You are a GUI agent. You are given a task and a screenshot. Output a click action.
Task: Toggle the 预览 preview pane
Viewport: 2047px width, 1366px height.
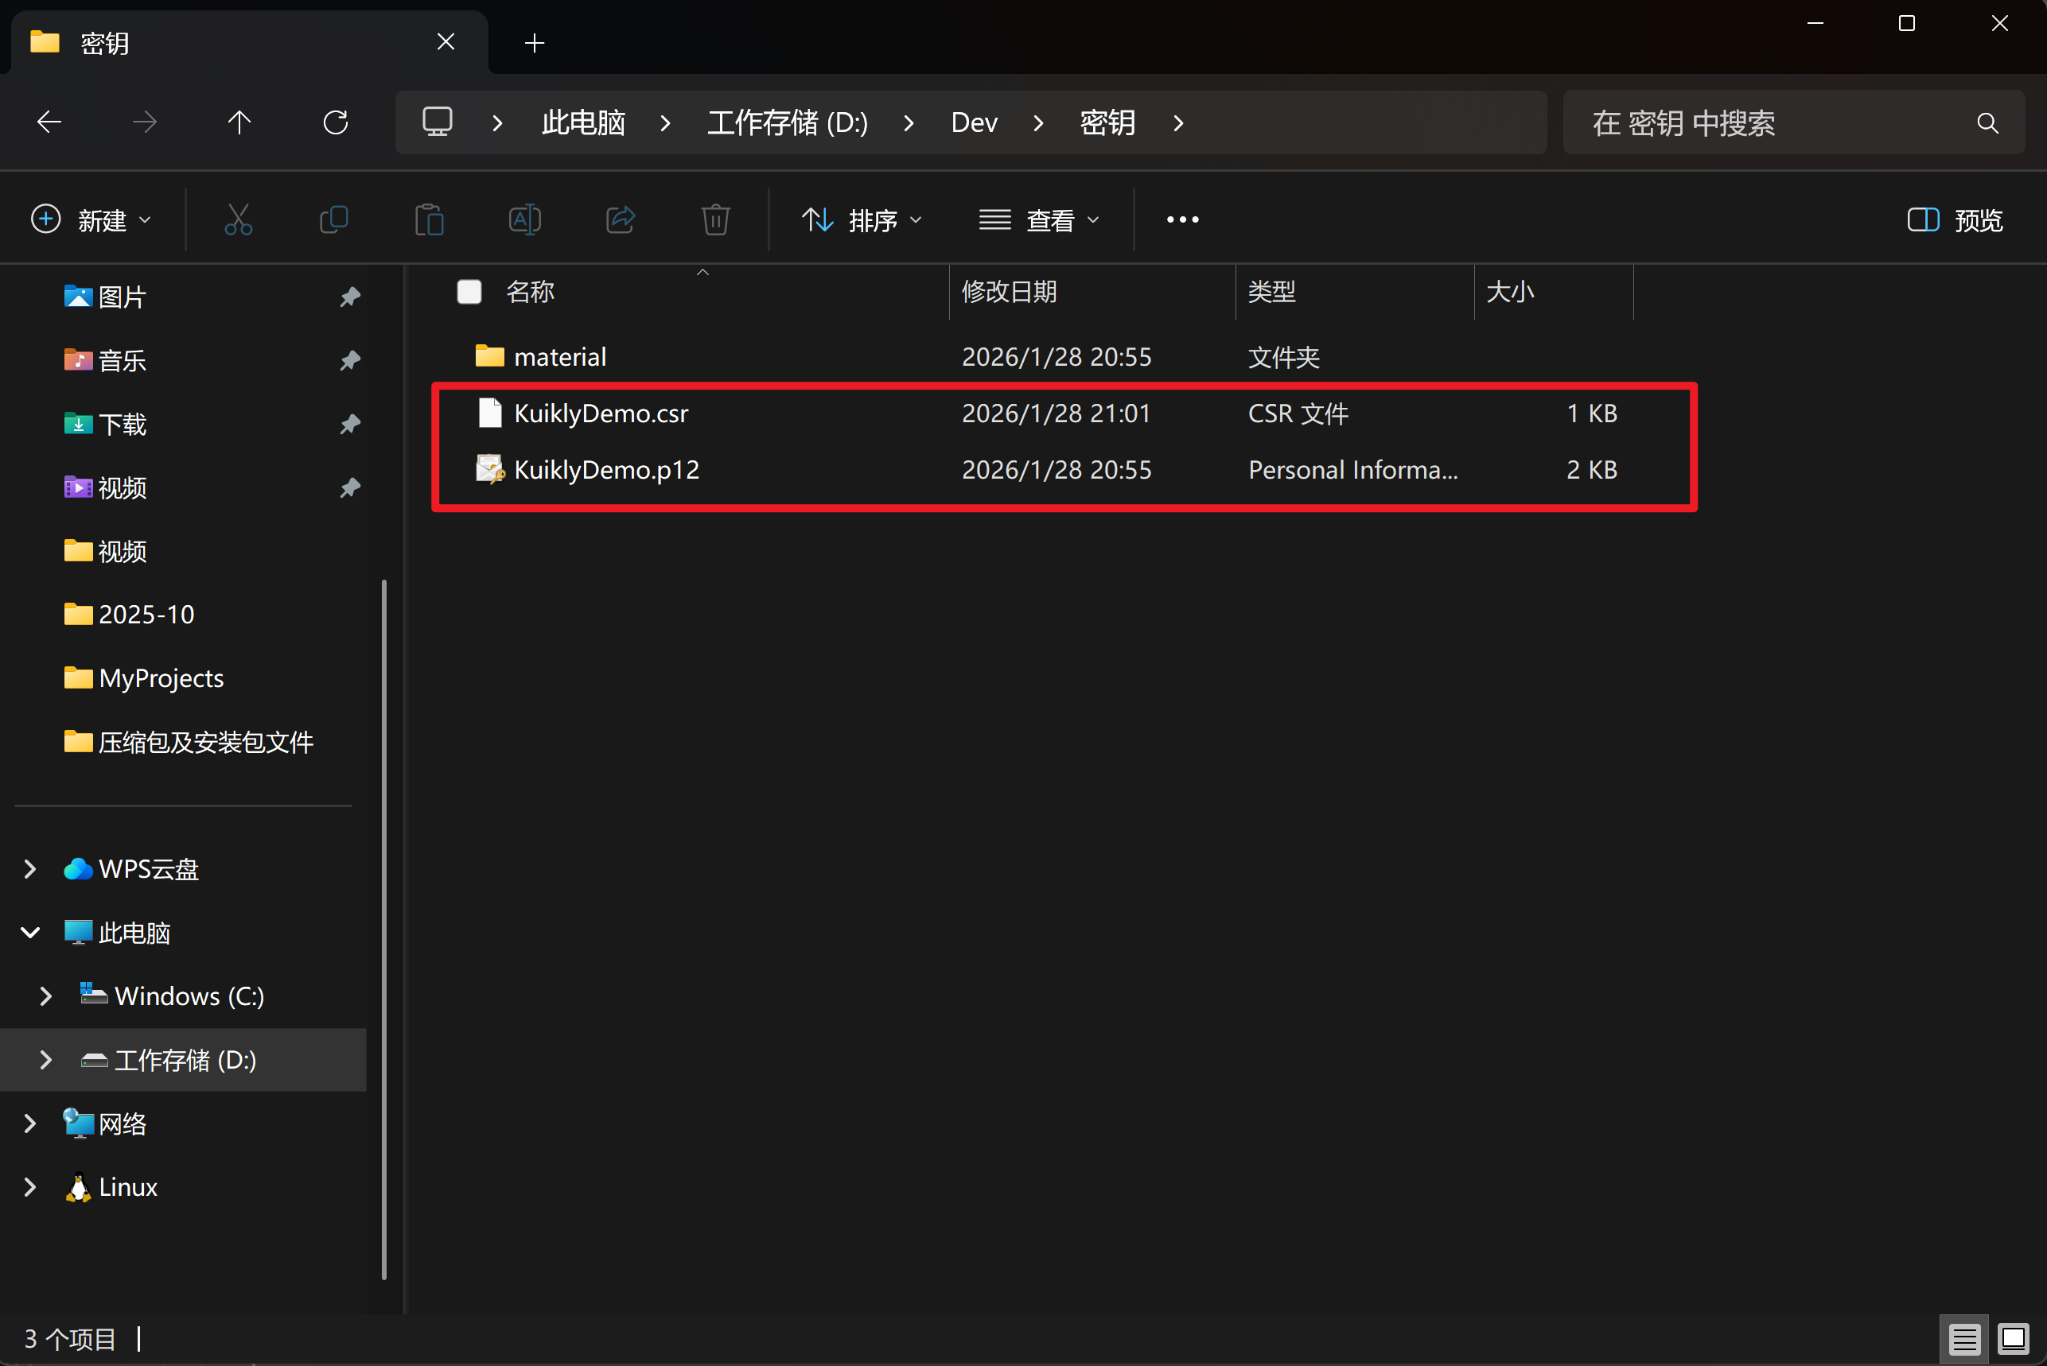1955,219
